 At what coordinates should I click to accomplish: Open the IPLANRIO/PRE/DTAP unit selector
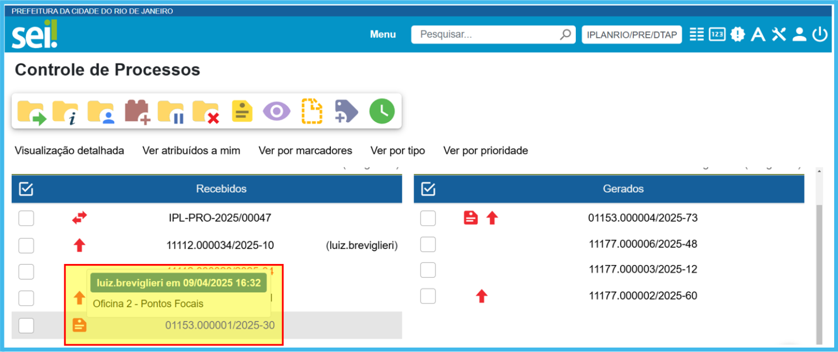pyautogui.click(x=631, y=34)
